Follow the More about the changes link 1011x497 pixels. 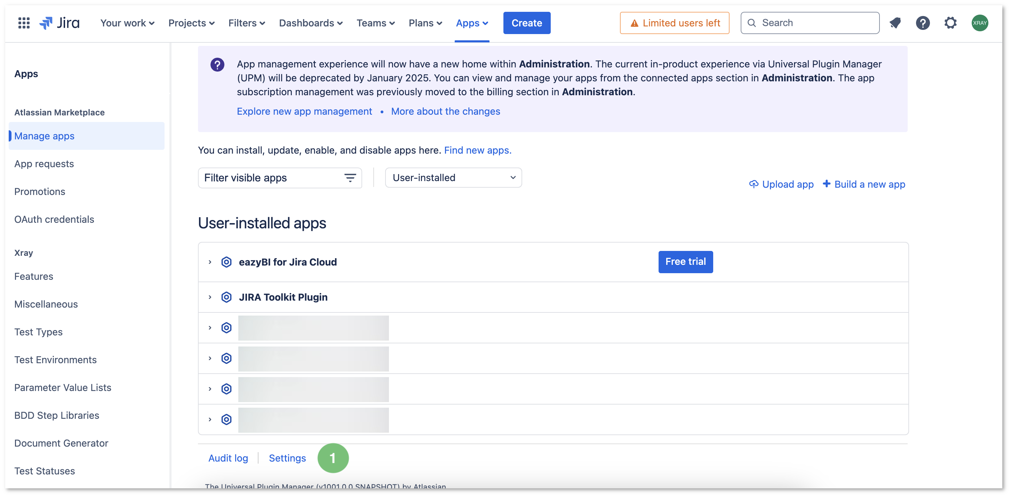click(445, 111)
